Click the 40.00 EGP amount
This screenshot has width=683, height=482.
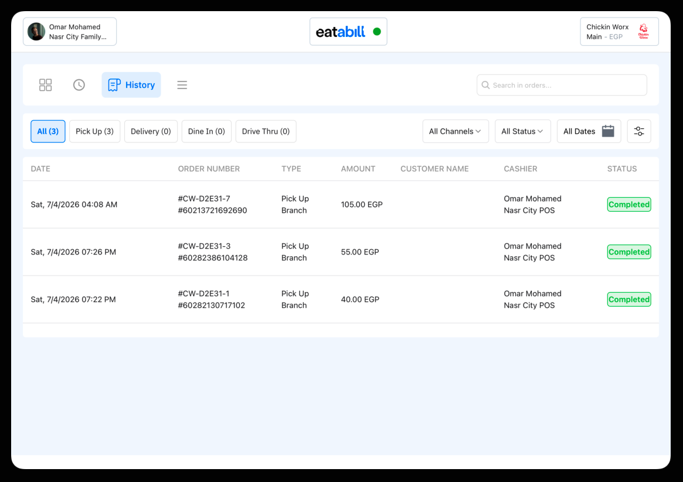[360, 300]
